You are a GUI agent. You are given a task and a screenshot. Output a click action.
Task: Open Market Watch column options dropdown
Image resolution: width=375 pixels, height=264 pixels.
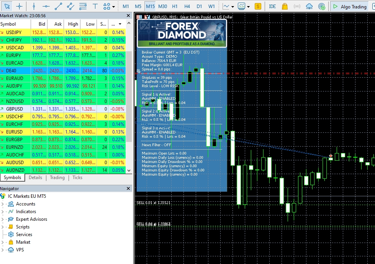pos(120,24)
